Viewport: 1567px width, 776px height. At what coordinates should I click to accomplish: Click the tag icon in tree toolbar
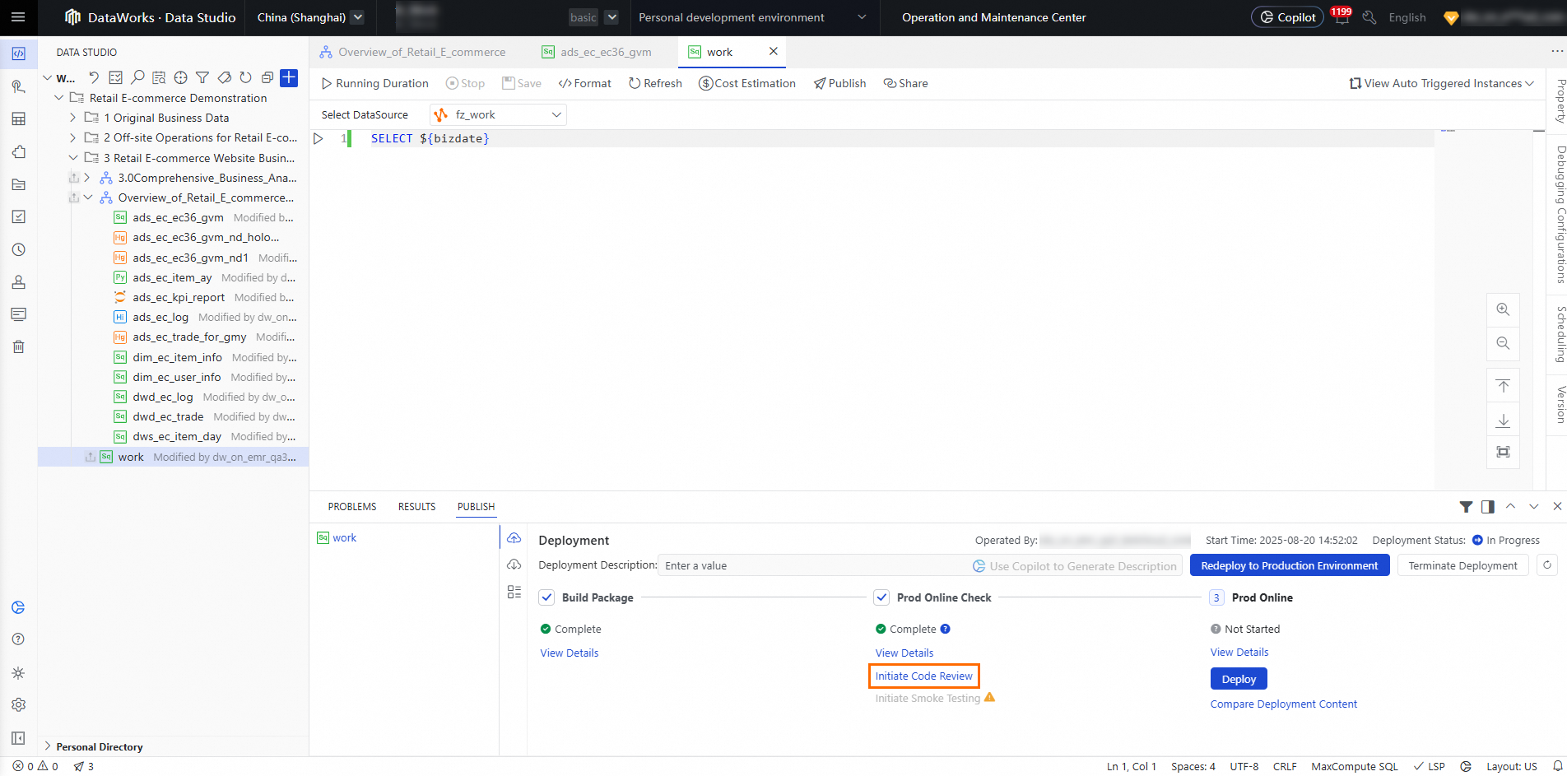(x=224, y=77)
